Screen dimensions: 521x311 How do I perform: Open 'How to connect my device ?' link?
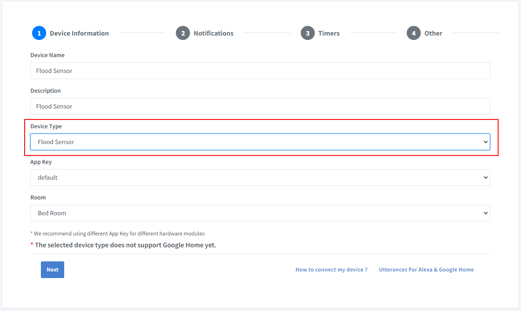pos(331,270)
